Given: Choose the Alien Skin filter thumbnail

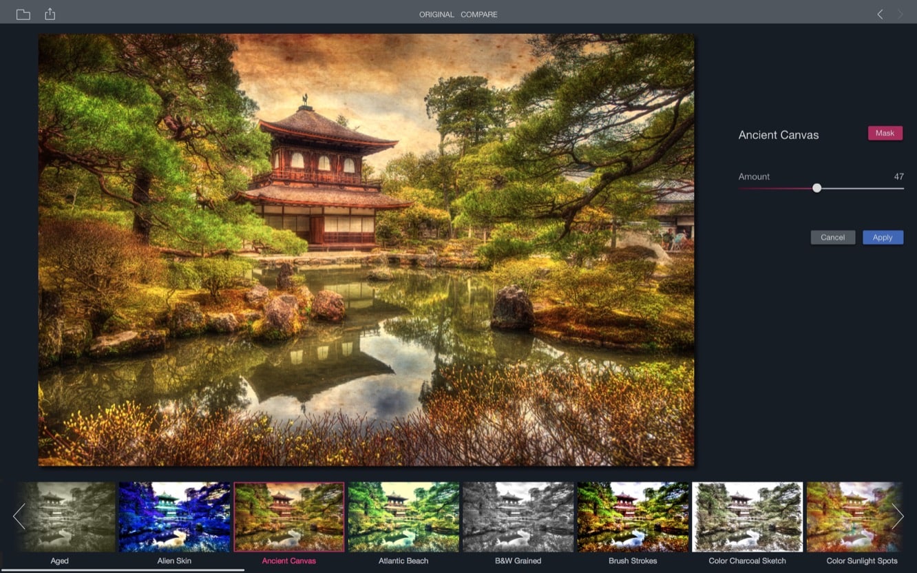Looking at the screenshot, I should click(174, 517).
